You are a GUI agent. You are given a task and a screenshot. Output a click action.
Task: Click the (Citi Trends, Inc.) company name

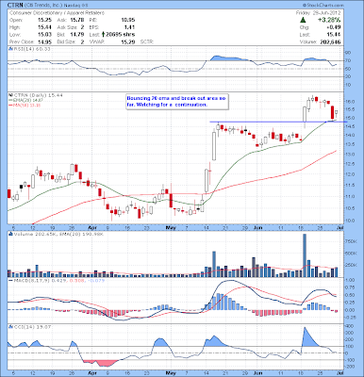[42, 6]
